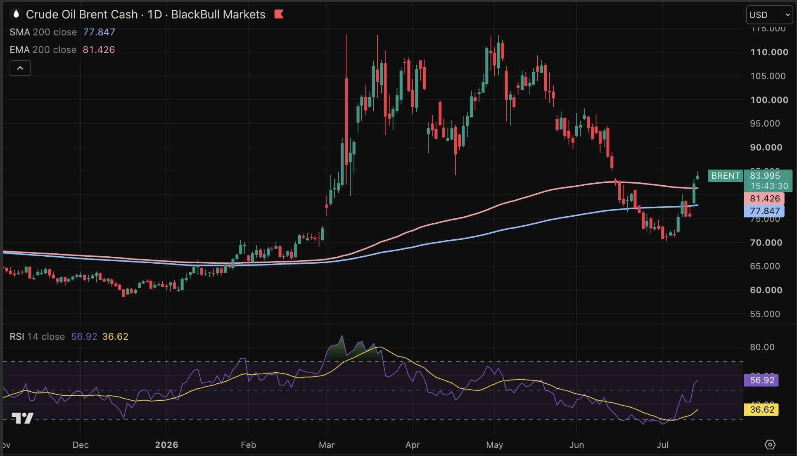This screenshot has width=797, height=456.
Task: Click the yellow 36.62 RSI average tag
Action: point(761,410)
